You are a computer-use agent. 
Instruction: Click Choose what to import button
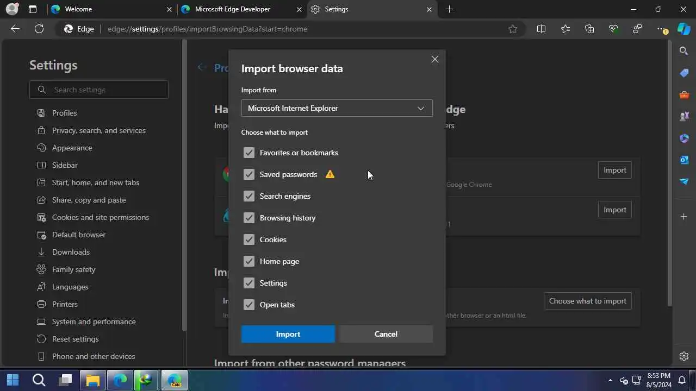[x=588, y=301]
